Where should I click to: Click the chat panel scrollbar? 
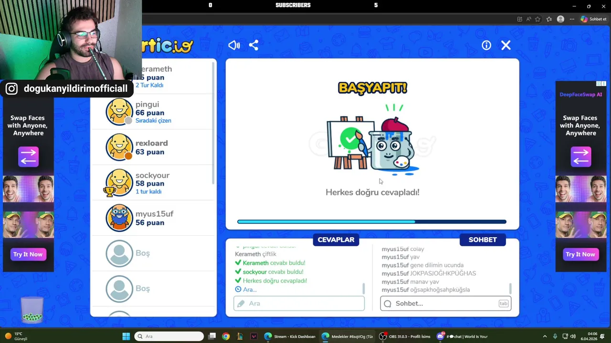[510, 288]
